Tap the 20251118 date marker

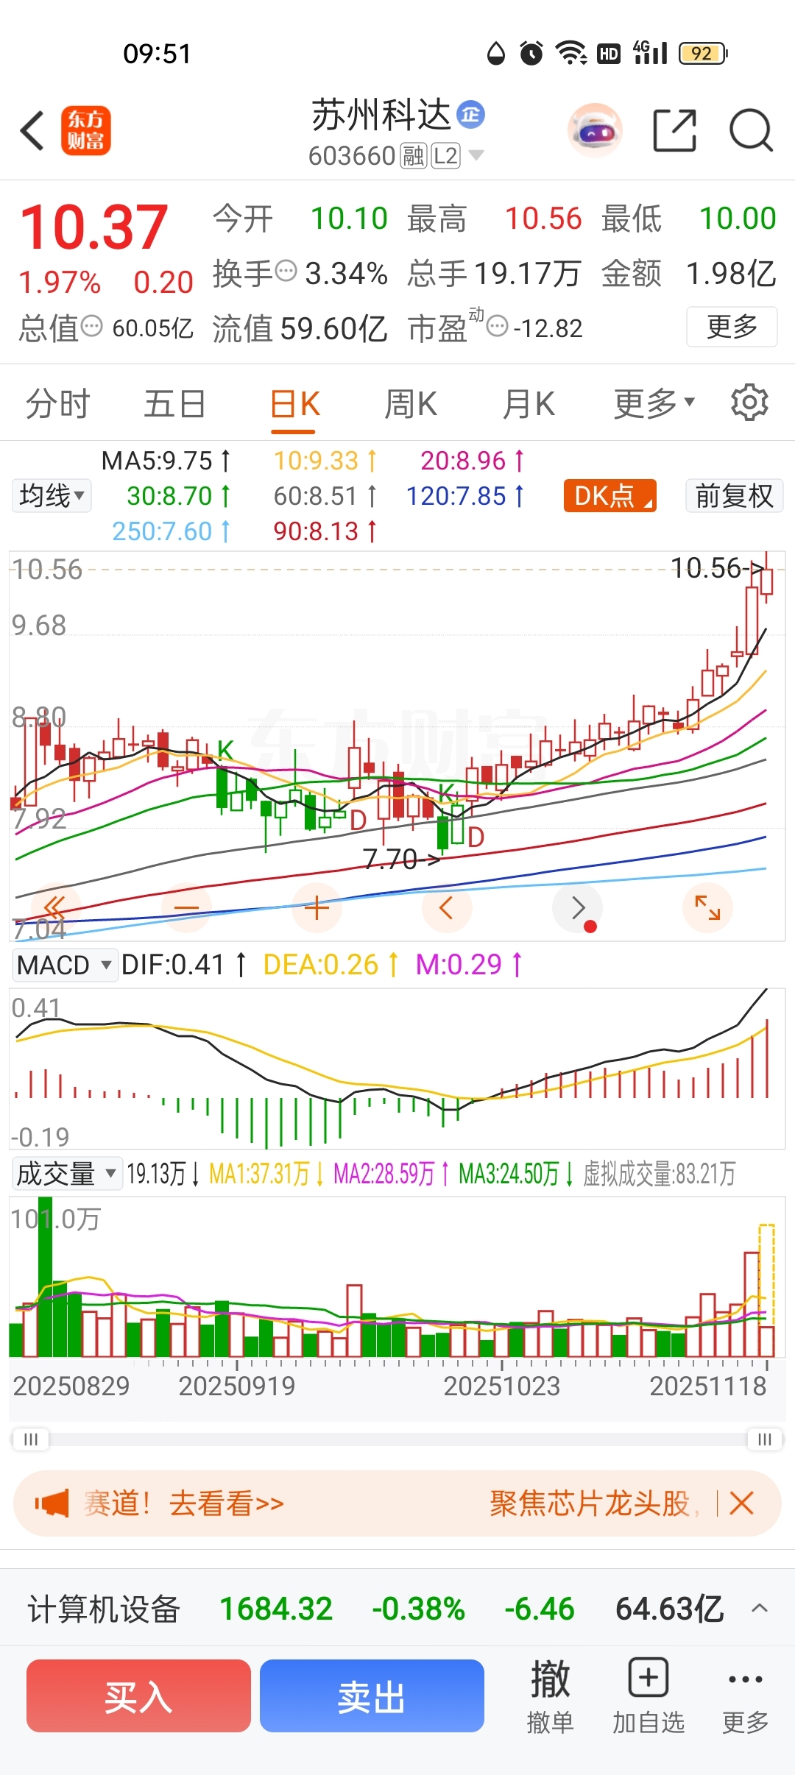pos(707,1386)
